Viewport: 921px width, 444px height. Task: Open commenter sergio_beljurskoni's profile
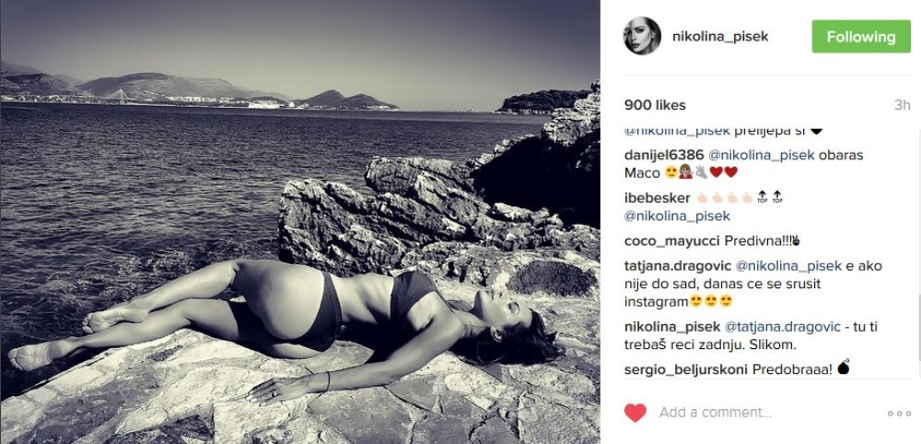click(685, 369)
